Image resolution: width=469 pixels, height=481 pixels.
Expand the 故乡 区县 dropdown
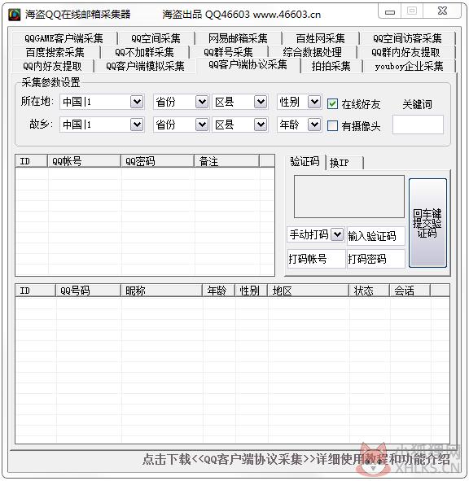click(261, 125)
